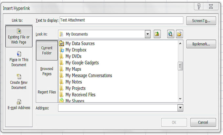The width and height of the screenshot is (223, 135).
Task: Select My Message Conversations folder
Action: click(x=89, y=76)
